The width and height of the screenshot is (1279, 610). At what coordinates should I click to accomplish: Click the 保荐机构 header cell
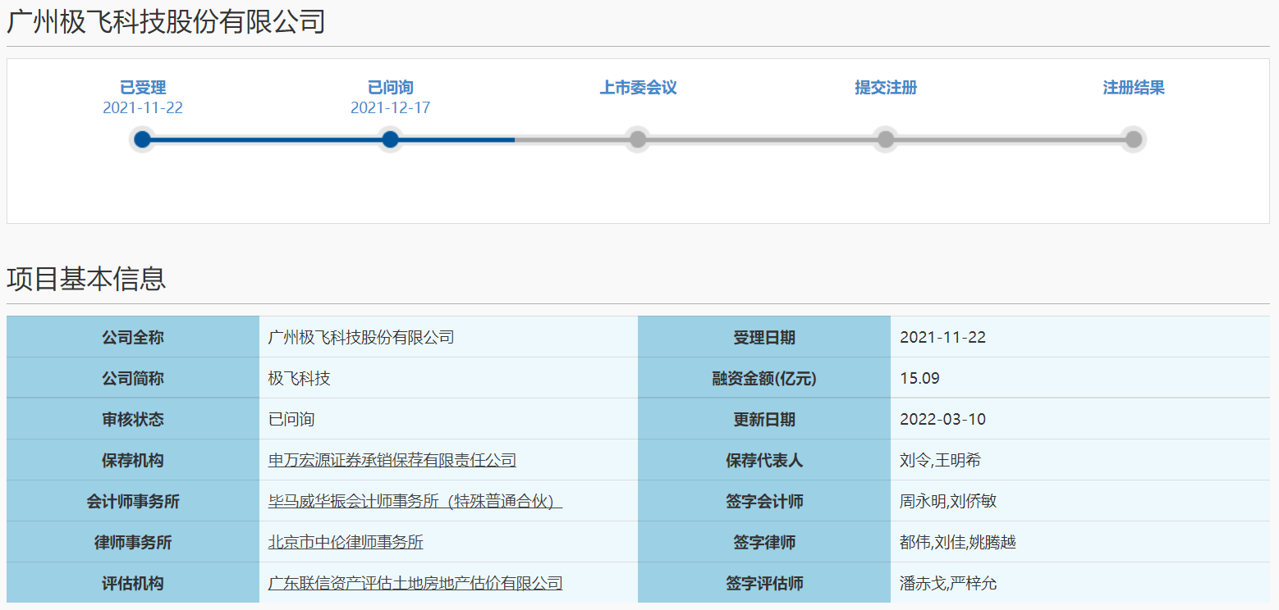click(133, 460)
